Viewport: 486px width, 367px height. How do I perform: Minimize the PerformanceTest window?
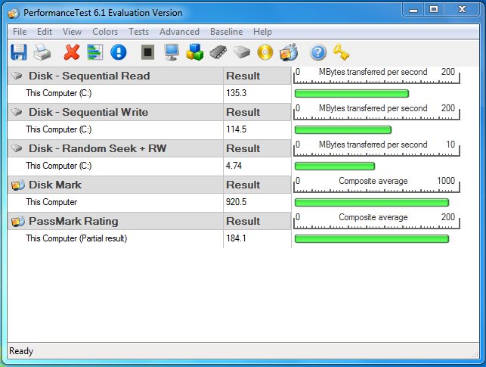click(413, 10)
